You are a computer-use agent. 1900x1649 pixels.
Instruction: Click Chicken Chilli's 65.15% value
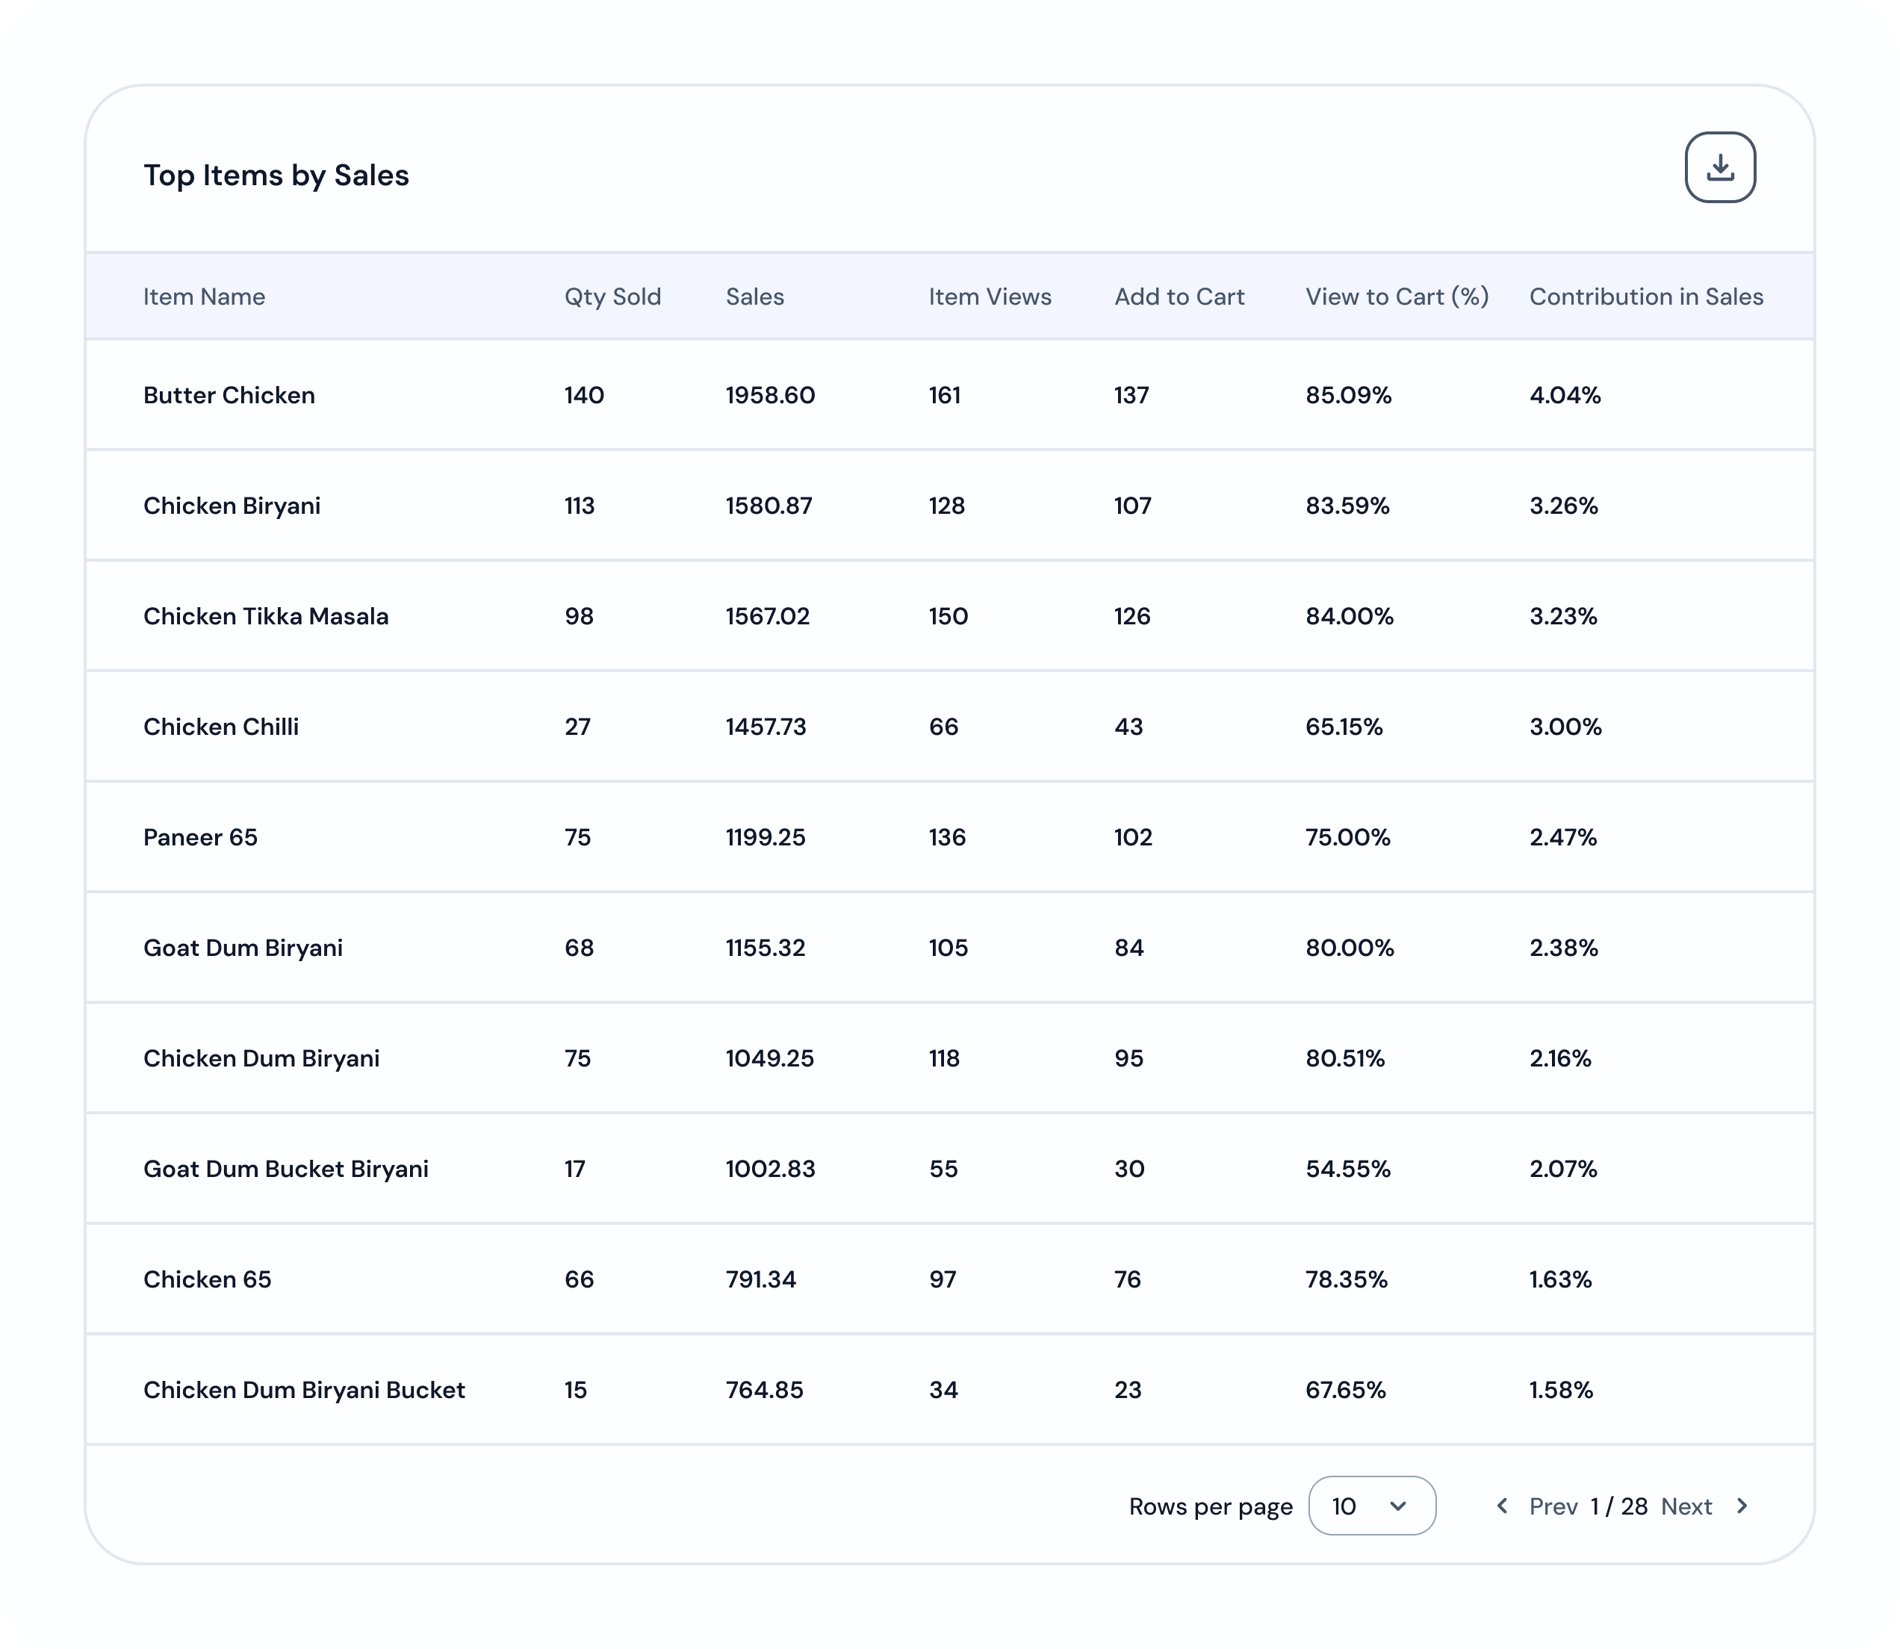pyautogui.click(x=1344, y=726)
